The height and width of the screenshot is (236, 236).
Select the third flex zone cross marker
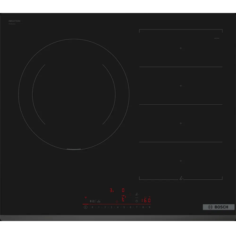181,123
